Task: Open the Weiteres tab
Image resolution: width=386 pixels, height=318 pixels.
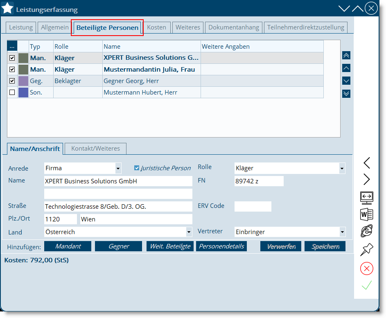Action: pos(188,27)
